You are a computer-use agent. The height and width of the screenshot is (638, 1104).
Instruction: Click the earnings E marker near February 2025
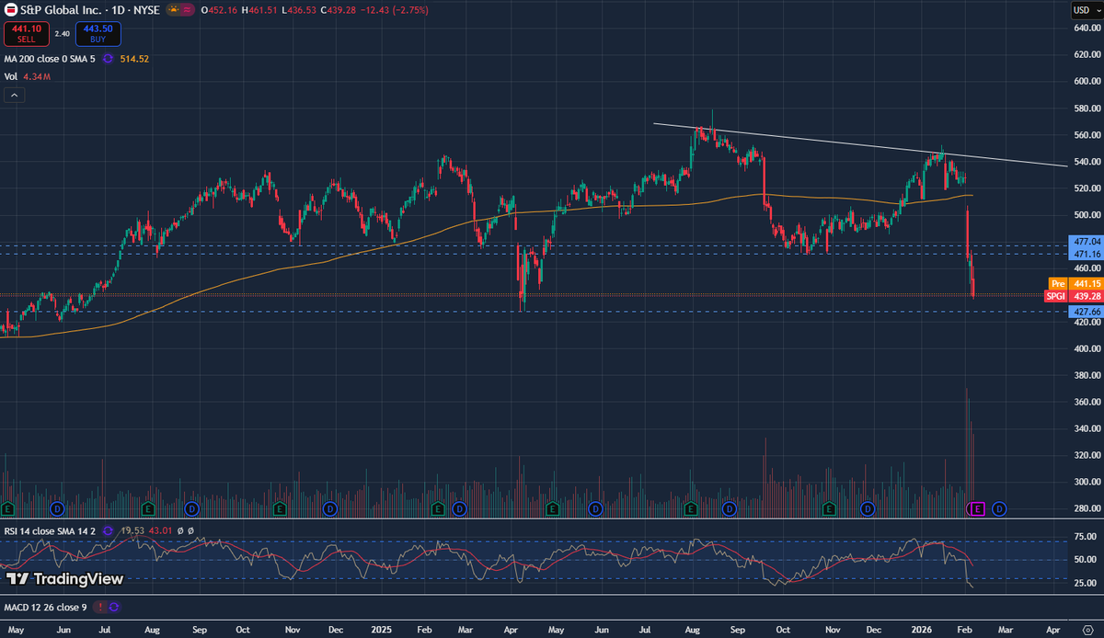click(437, 508)
